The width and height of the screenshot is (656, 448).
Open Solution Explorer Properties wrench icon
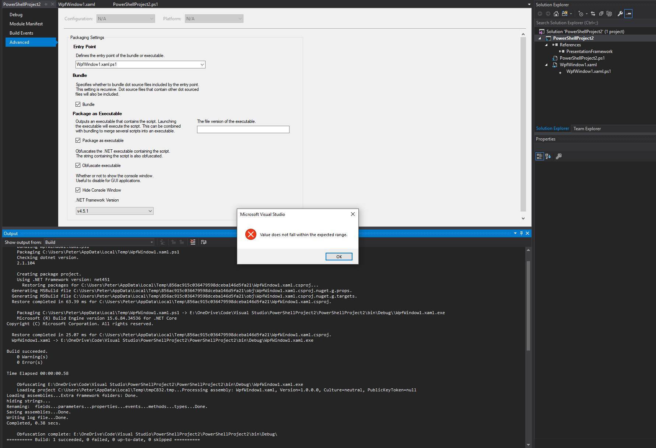(620, 14)
